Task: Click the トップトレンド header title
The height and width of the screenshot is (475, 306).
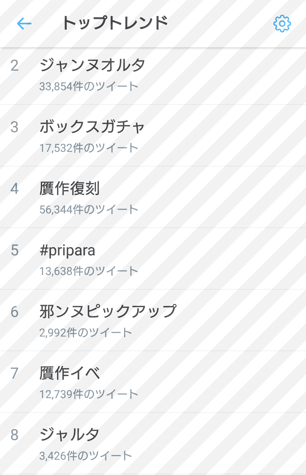Action: click(x=115, y=23)
